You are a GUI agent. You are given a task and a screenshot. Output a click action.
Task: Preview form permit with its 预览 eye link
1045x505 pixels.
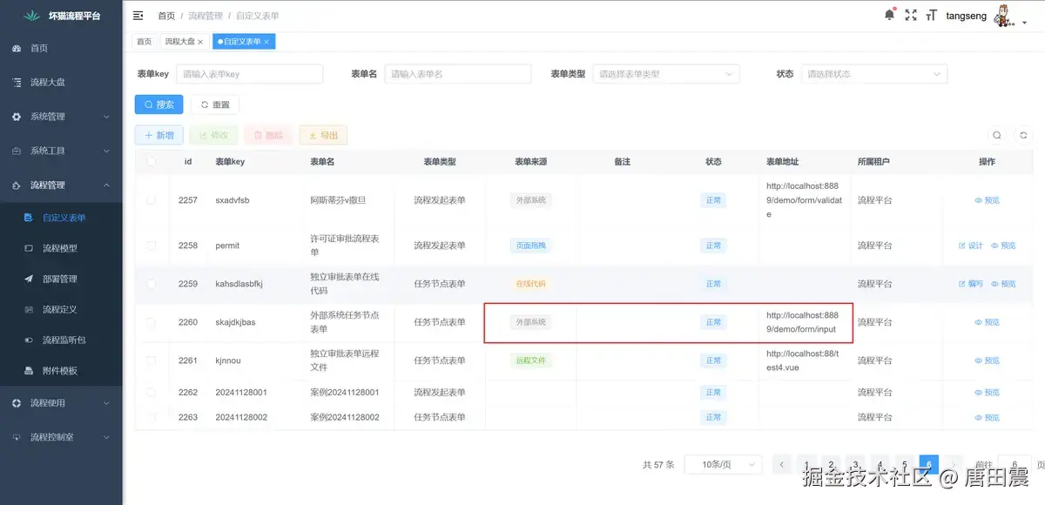coord(1003,246)
